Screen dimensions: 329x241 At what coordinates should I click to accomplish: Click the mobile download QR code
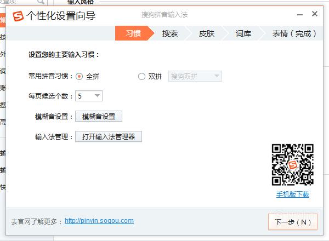click(x=293, y=164)
